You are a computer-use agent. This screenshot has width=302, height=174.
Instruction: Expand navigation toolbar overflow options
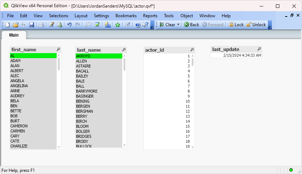(270, 25)
